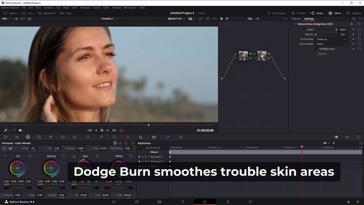Reset the Offset wheel
Screen dimensions: 364x205
click(131, 156)
